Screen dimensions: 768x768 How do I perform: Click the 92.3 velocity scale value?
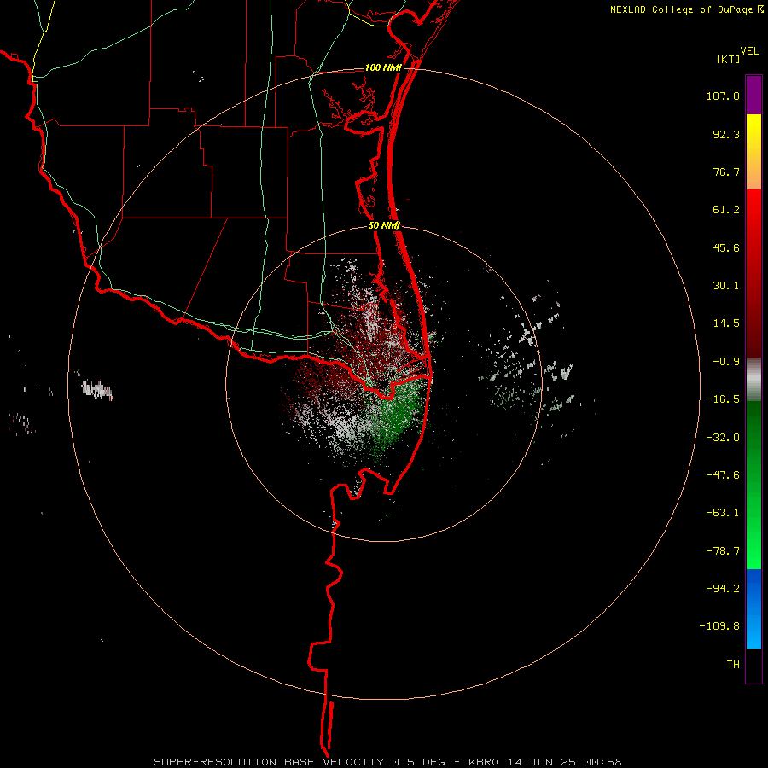[x=726, y=134]
